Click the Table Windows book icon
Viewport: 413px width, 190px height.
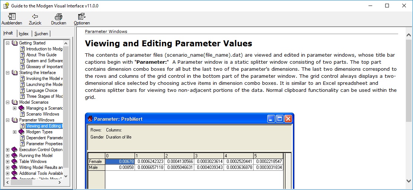15,161
